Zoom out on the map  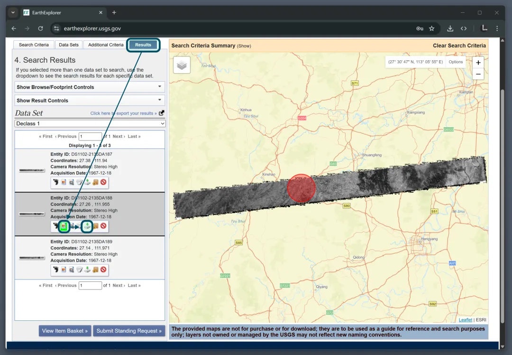(x=478, y=74)
